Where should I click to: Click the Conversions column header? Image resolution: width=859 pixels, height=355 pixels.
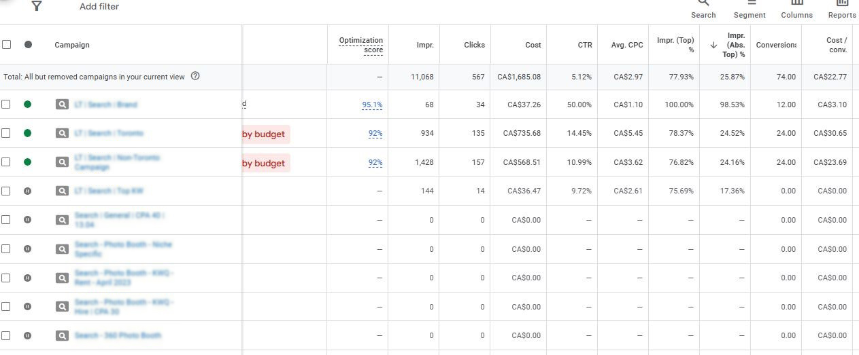[776, 45]
